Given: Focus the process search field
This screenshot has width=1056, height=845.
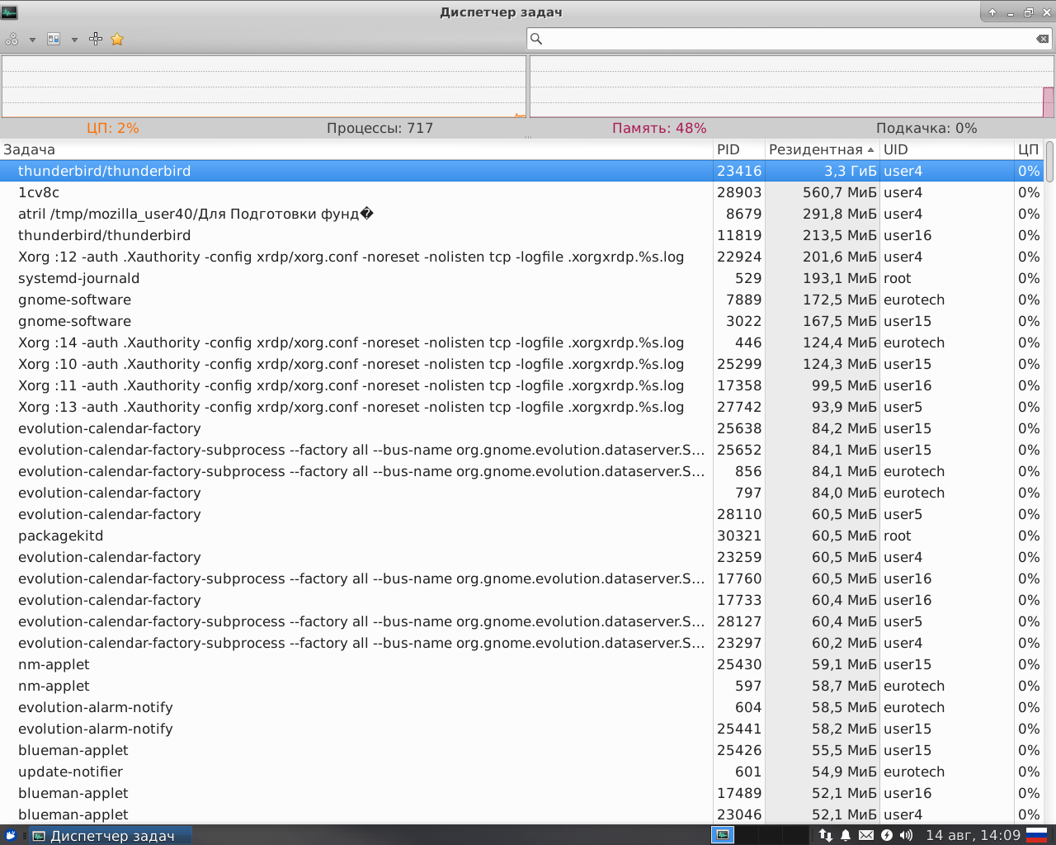Looking at the screenshot, I should coord(790,39).
